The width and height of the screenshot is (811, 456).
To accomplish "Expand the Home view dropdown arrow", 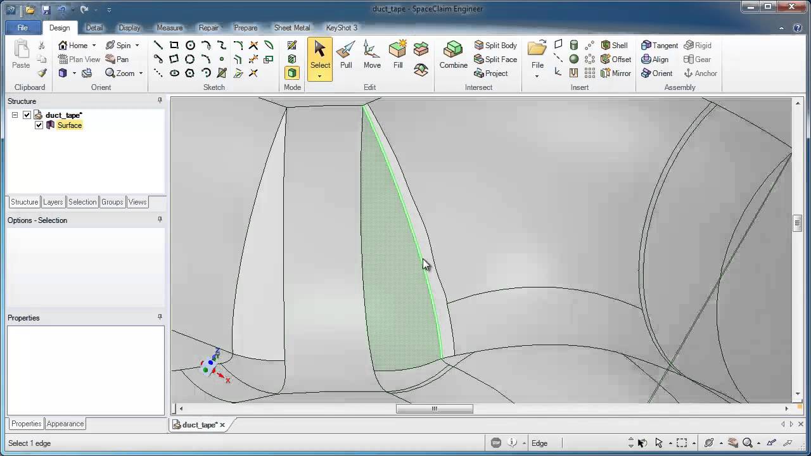I will click(94, 46).
